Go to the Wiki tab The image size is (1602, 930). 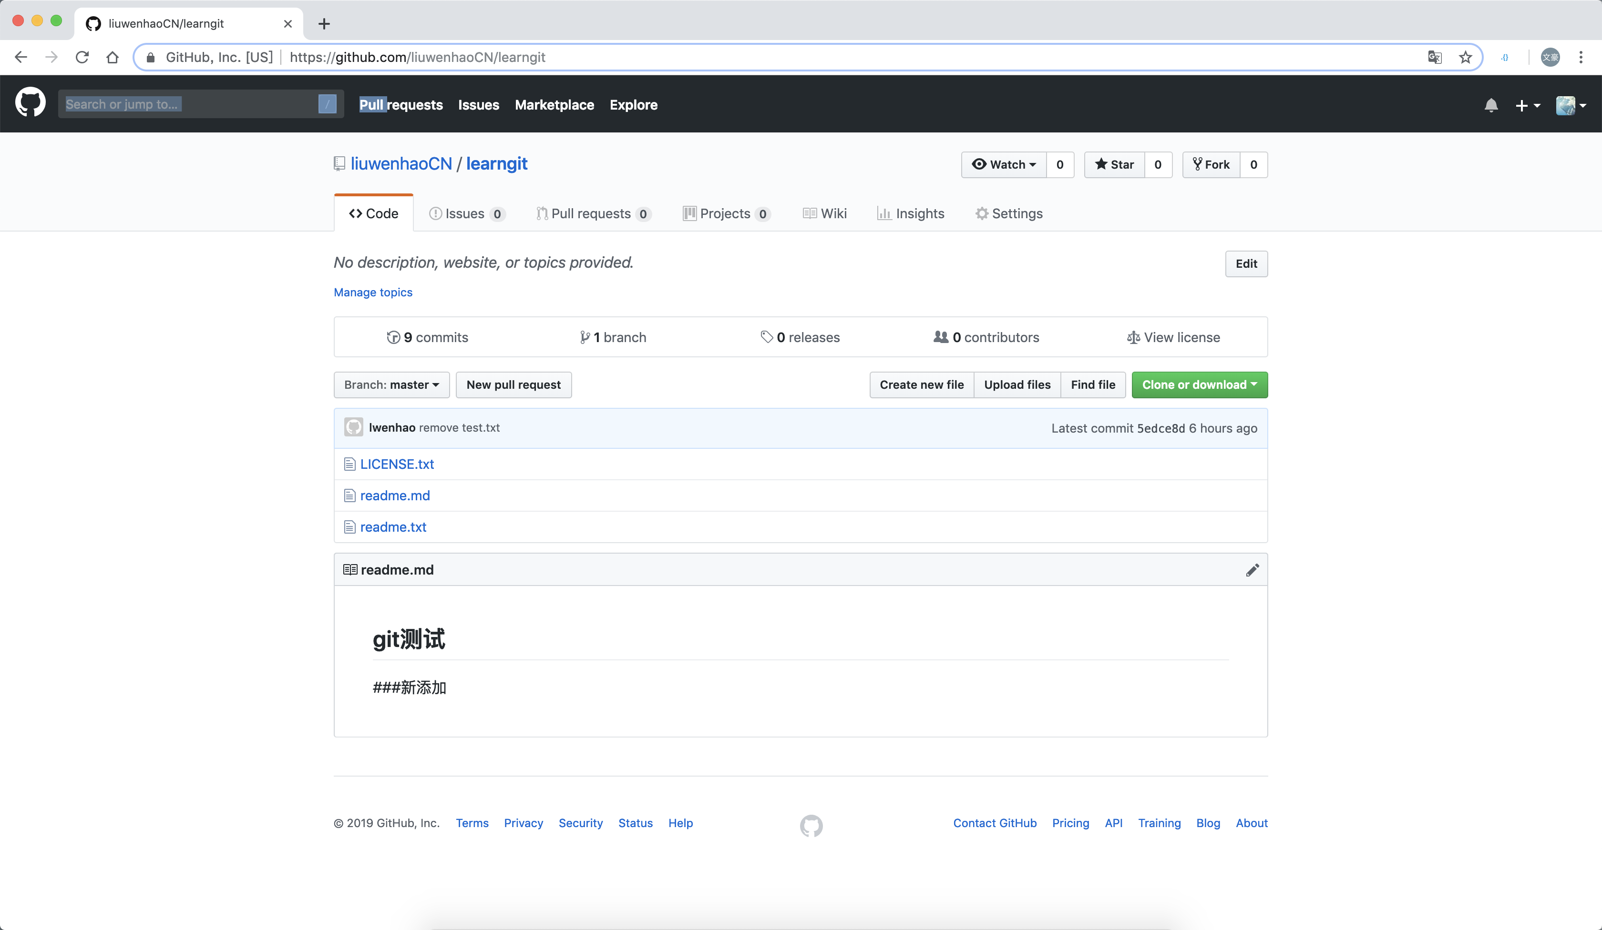[x=824, y=213]
